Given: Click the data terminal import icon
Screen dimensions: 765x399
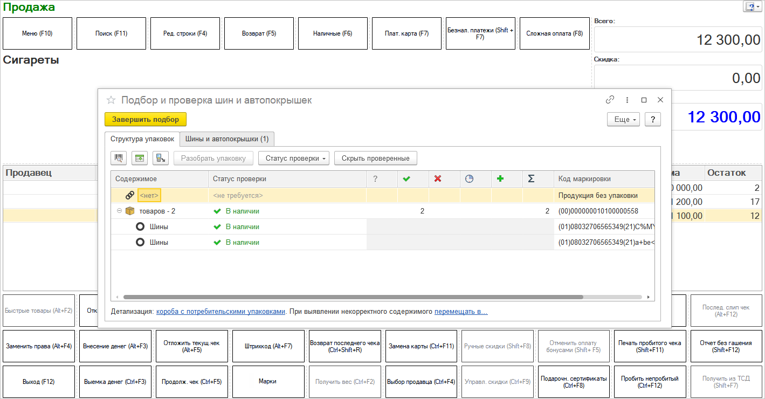Looking at the screenshot, I should click(161, 158).
